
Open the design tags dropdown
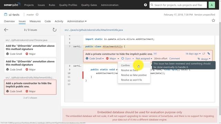[x=204, y=59]
